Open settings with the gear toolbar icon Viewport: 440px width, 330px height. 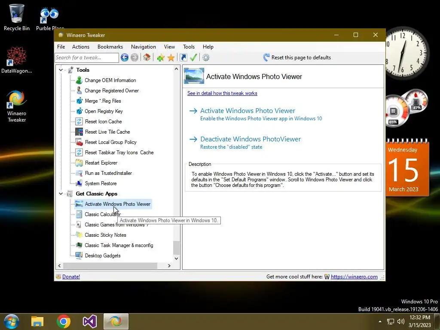[206, 58]
